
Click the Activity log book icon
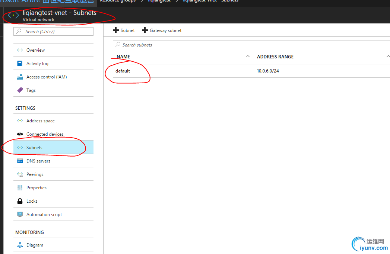click(x=20, y=64)
